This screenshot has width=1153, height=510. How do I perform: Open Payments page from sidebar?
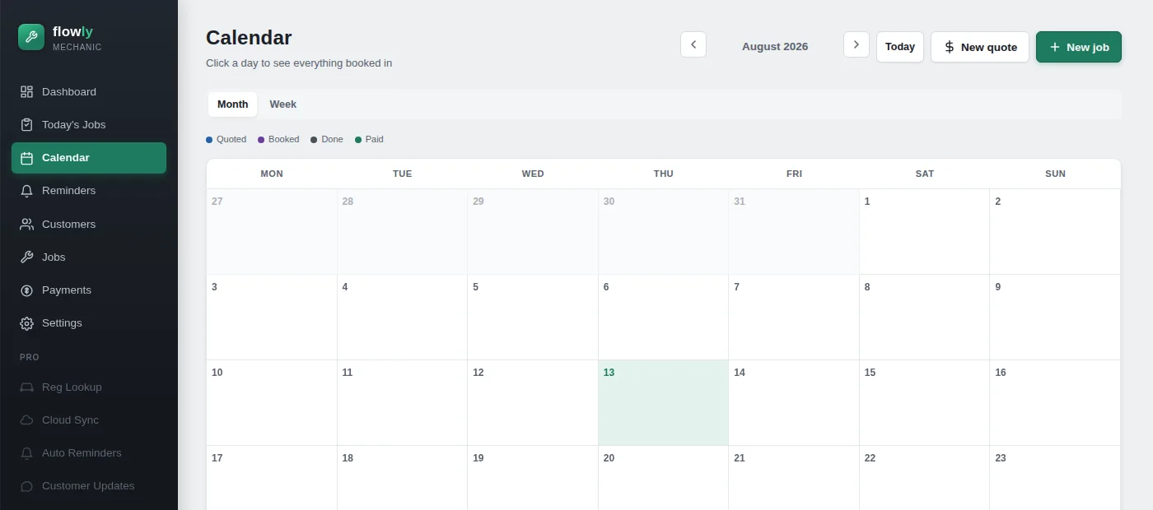89,290
